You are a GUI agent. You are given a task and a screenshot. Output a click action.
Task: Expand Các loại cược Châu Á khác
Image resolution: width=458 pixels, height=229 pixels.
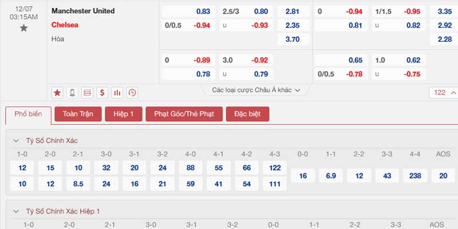pyautogui.click(x=256, y=90)
